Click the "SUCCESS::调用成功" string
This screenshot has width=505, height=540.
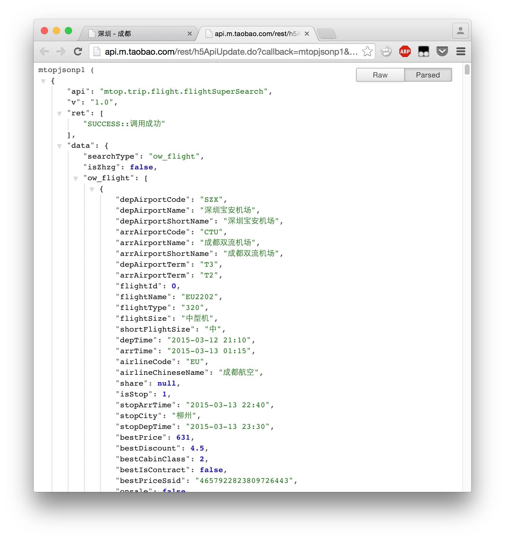pyautogui.click(x=124, y=124)
